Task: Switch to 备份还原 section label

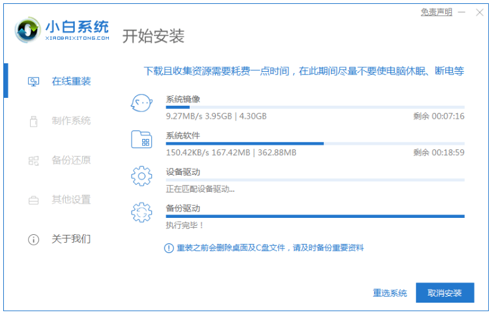Action: pos(71,160)
